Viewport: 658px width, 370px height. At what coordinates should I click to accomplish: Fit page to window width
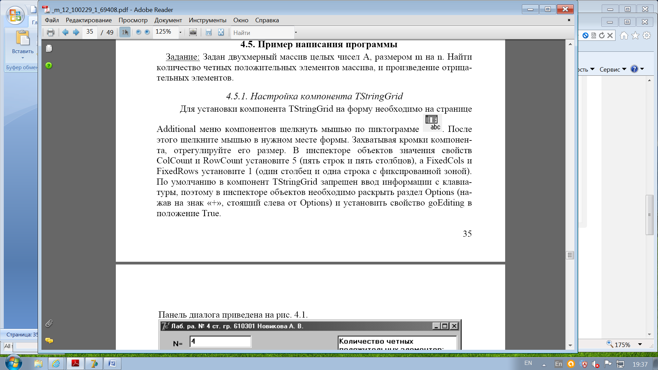pos(208,33)
